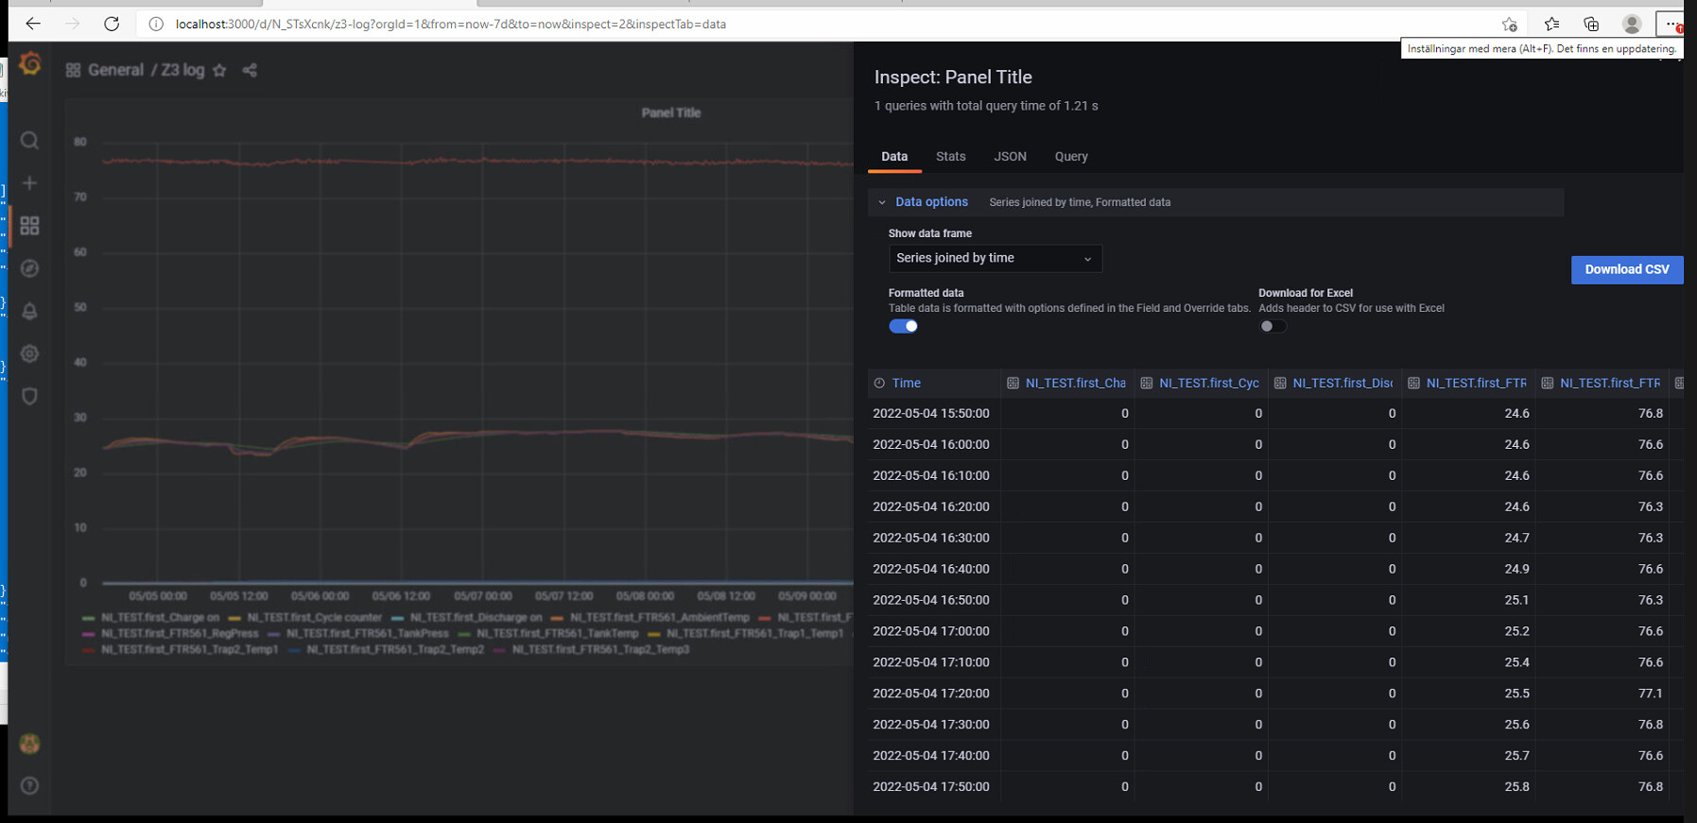Screen dimensions: 1697x823
Task: Select the 2022-05-04 17:50:00 time cell
Action: tap(931, 786)
